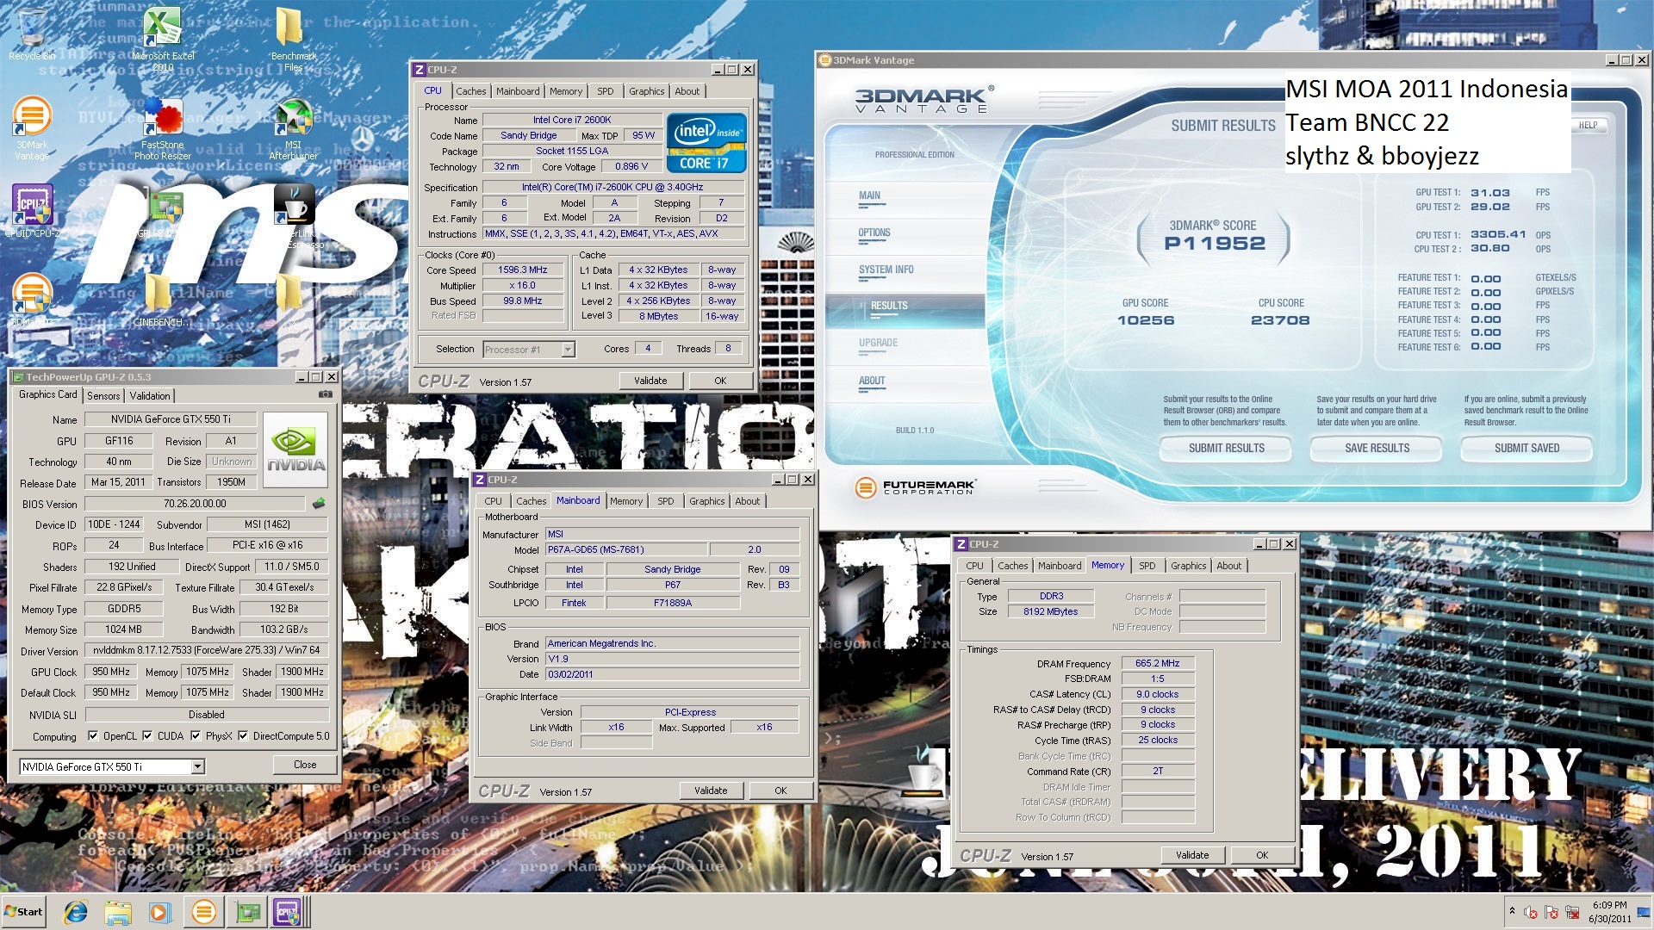The image size is (1654, 930).
Task: Toggle the OpenCL checkbox in GPU-Z
Action: tap(94, 736)
